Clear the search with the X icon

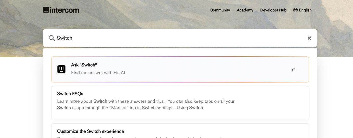coord(309,38)
